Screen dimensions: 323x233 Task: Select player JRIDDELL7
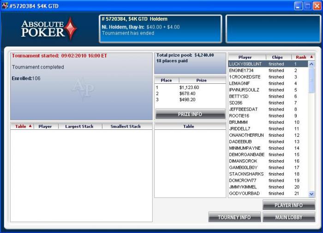tap(268, 129)
